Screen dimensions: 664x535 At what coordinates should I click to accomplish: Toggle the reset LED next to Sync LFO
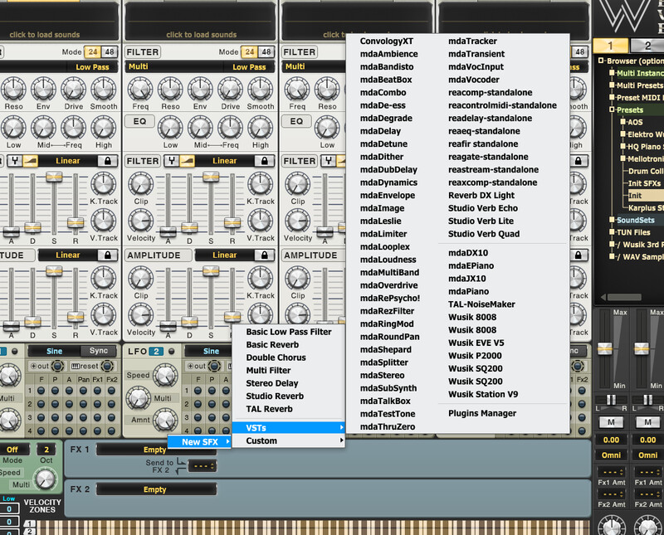[108, 366]
